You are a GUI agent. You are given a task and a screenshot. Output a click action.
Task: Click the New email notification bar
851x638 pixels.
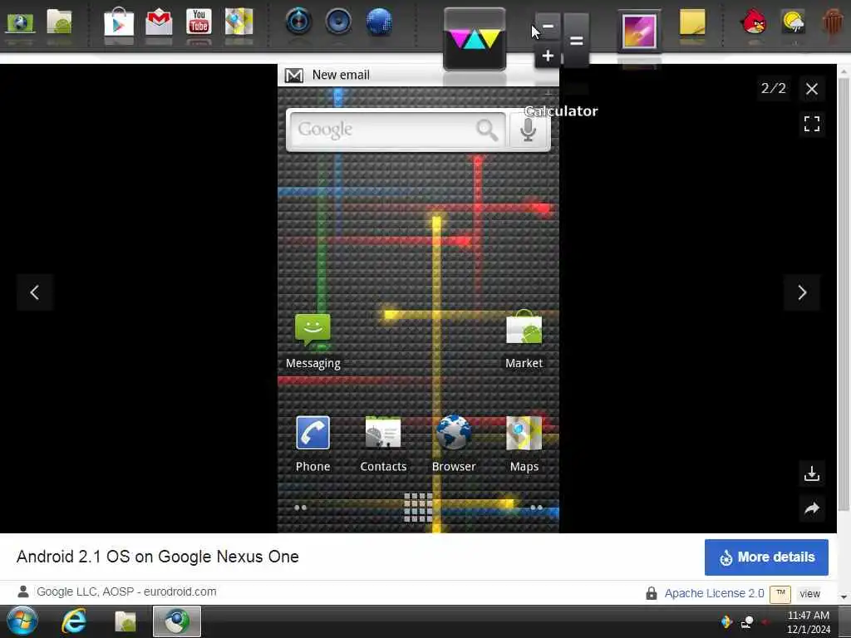click(418, 75)
